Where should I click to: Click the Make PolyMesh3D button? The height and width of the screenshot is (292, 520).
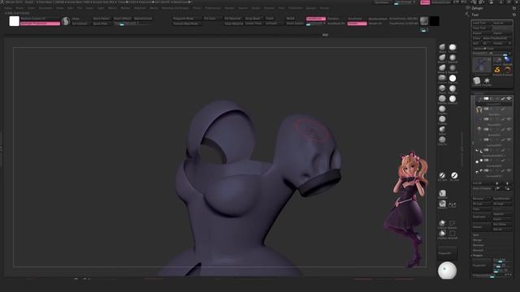click(x=497, y=38)
